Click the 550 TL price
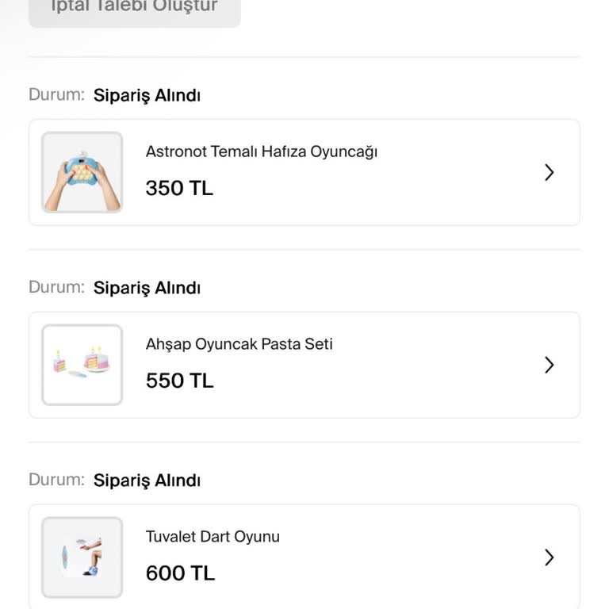Viewport: 609px width, 609px height. [179, 381]
